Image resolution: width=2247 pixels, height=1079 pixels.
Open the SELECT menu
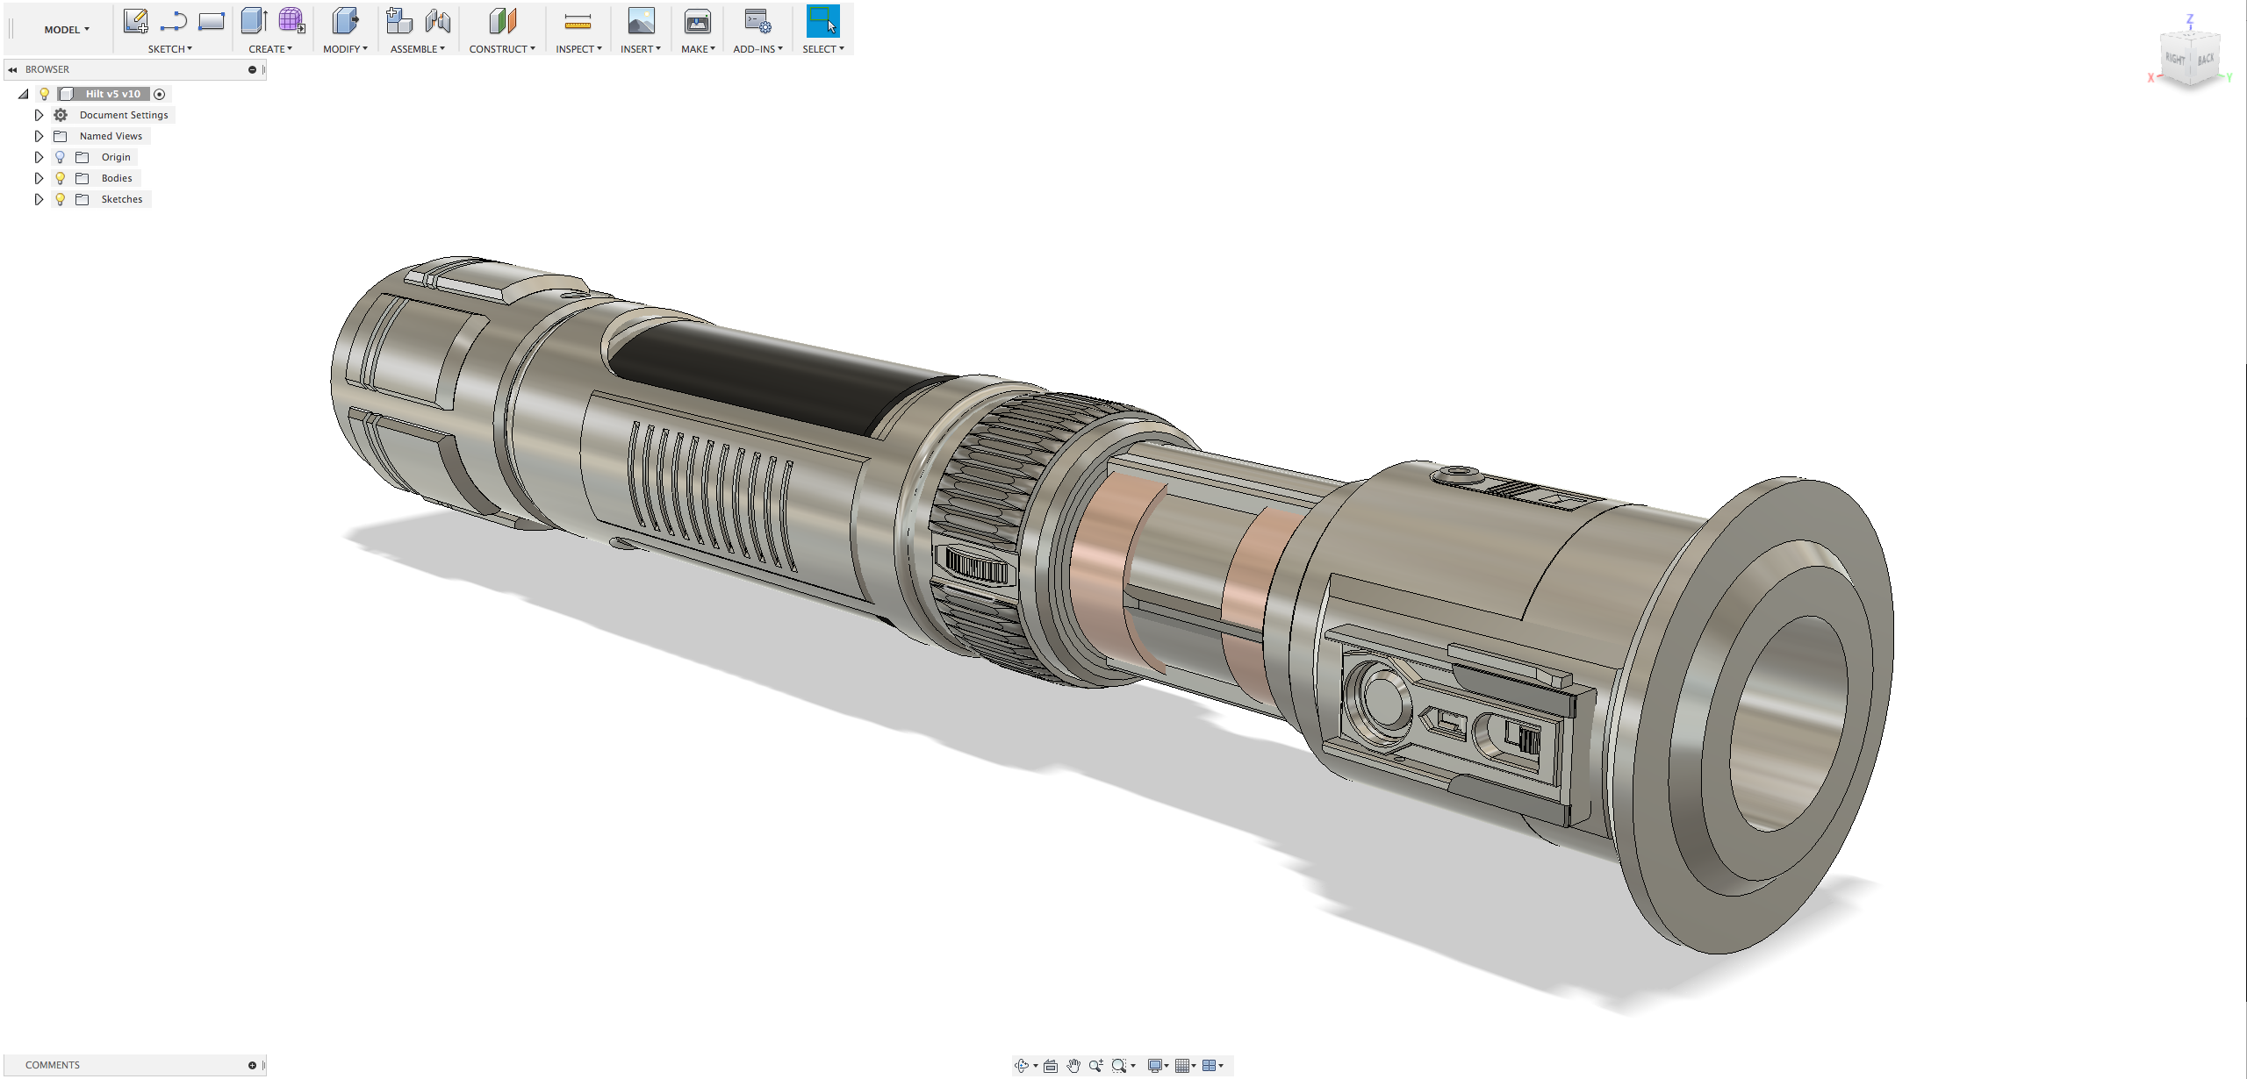click(823, 49)
